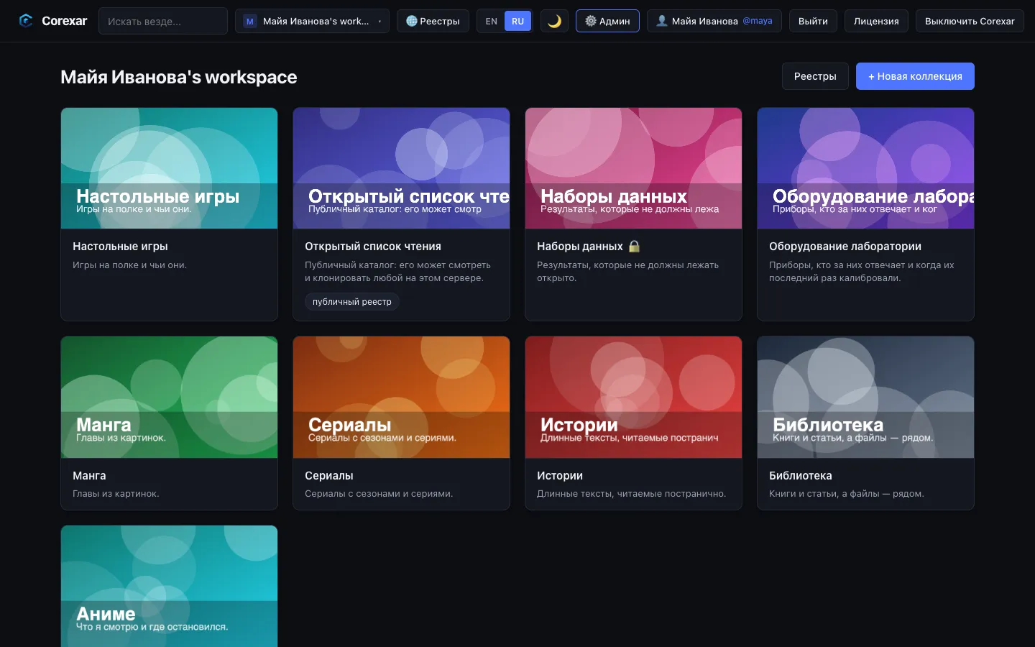Click the 'Главы из картинок.' card description
1035x647 pixels.
116,494
